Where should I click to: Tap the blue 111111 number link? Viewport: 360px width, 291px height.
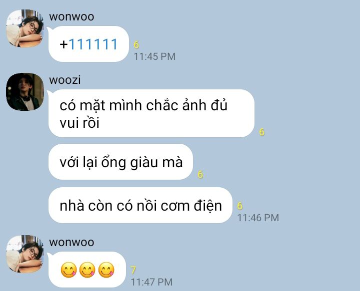pos(93,44)
